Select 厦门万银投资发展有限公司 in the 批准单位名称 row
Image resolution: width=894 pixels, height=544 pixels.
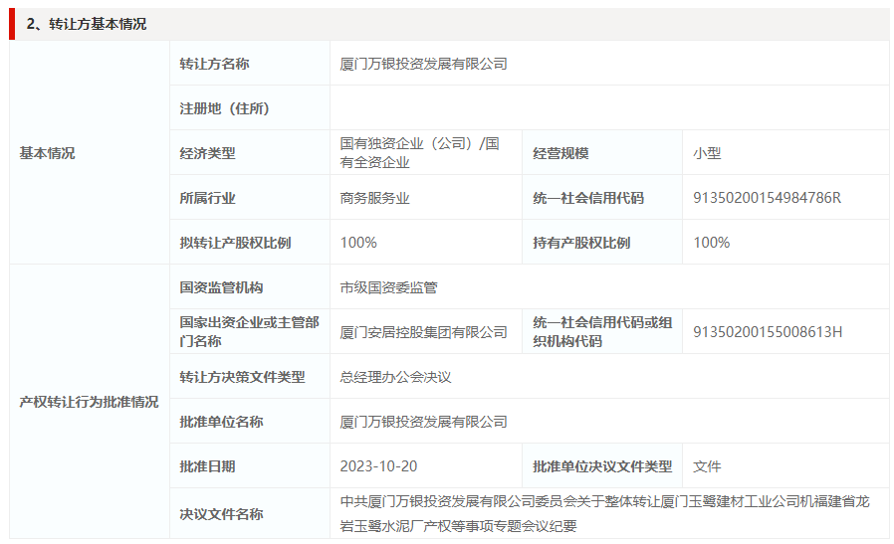coord(424,422)
